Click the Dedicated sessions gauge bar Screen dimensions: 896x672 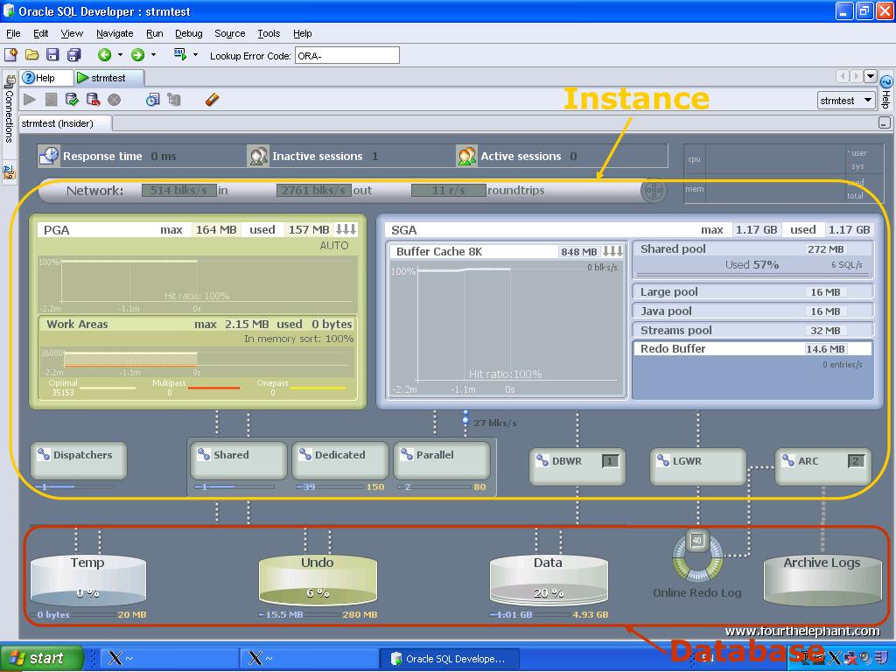tap(340, 486)
